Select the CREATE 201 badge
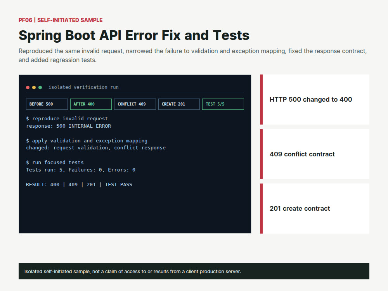 click(179, 104)
